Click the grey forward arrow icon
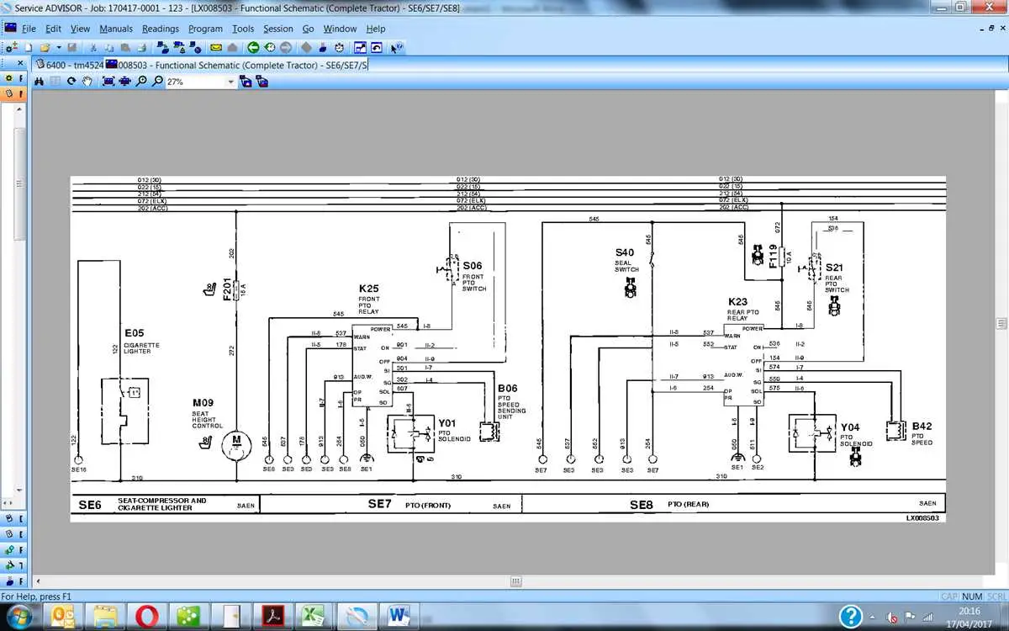Image resolution: width=1009 pixels, height=631 pixels. point(286,47)
